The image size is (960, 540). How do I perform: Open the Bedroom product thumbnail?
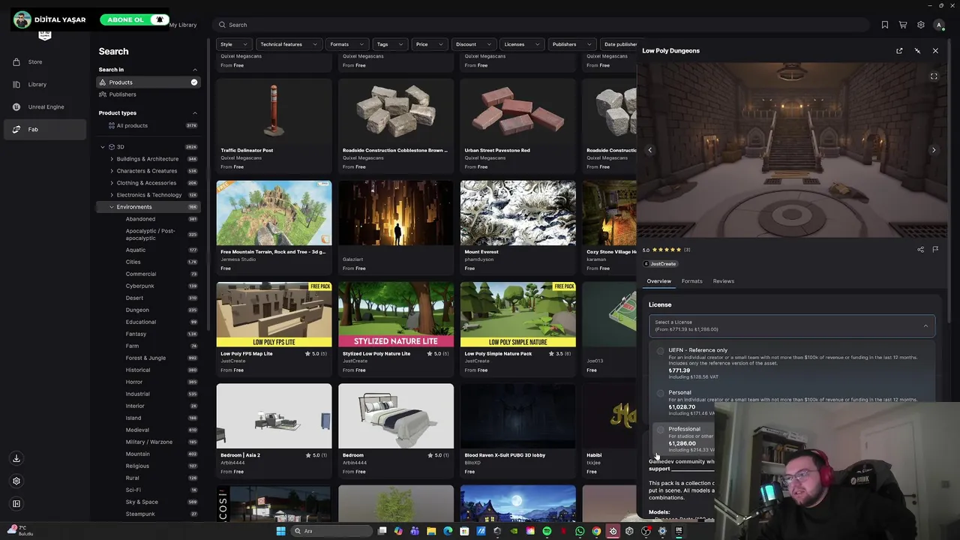tap(396, 416)
